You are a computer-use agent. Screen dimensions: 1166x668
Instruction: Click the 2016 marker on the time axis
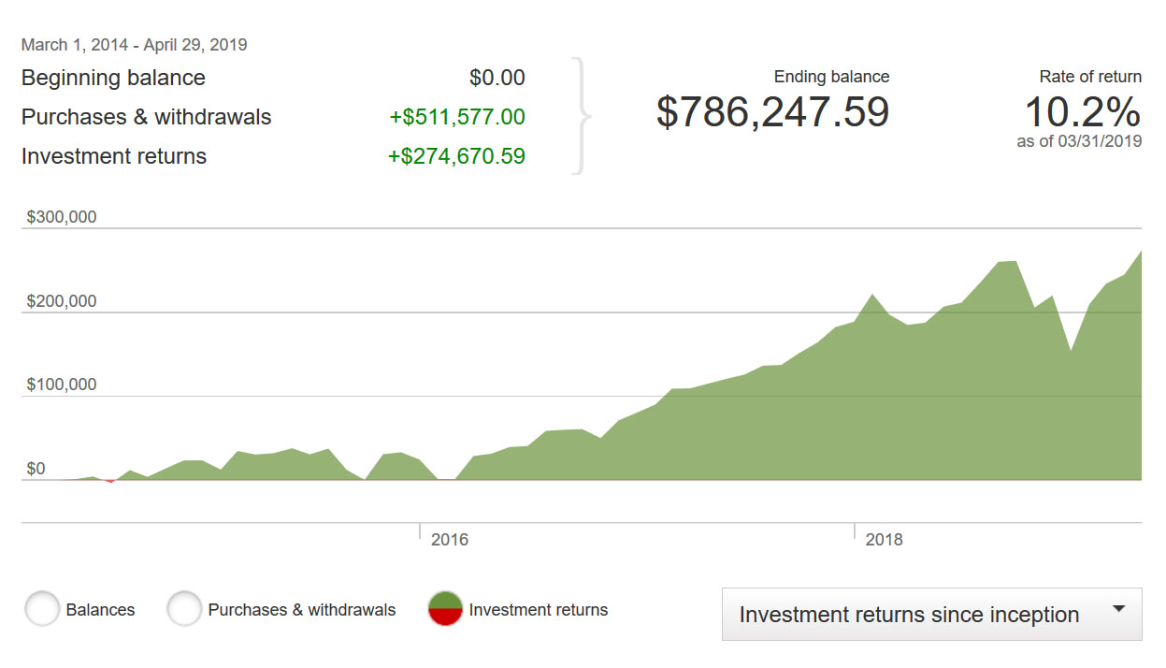tap(449, 540)
